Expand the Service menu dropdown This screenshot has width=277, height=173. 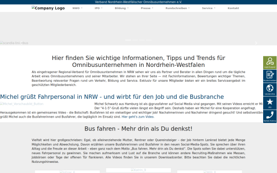(x=209, y=8)
